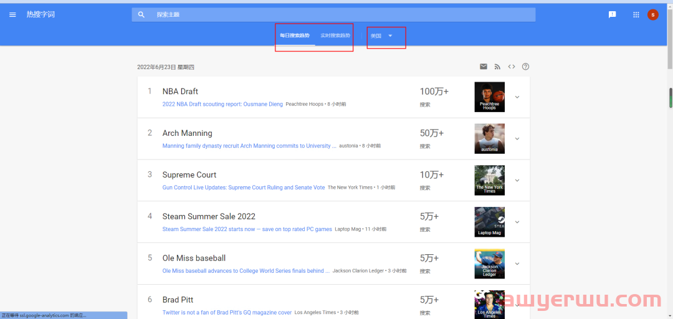Click the 100万+ search count
The width and height of the screenshot is (673, 319).
(x=434, y=92)
